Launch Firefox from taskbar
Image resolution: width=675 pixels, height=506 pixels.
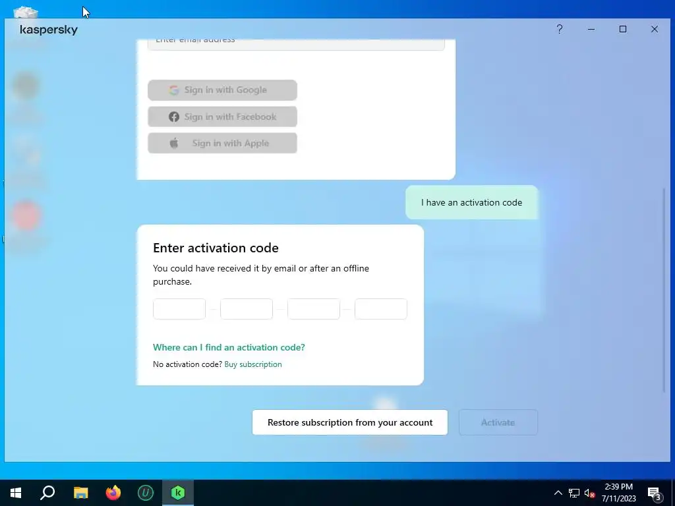click(113, 493)
